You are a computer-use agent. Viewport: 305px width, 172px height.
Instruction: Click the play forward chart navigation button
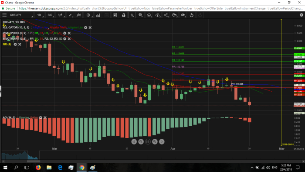[x=162, y=141]
